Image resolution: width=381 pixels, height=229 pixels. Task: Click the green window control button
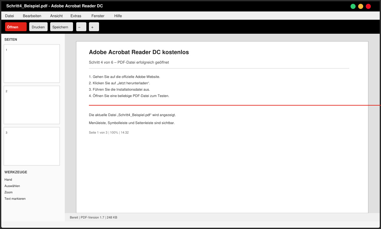pyautogui.click(x=353, y=6)
